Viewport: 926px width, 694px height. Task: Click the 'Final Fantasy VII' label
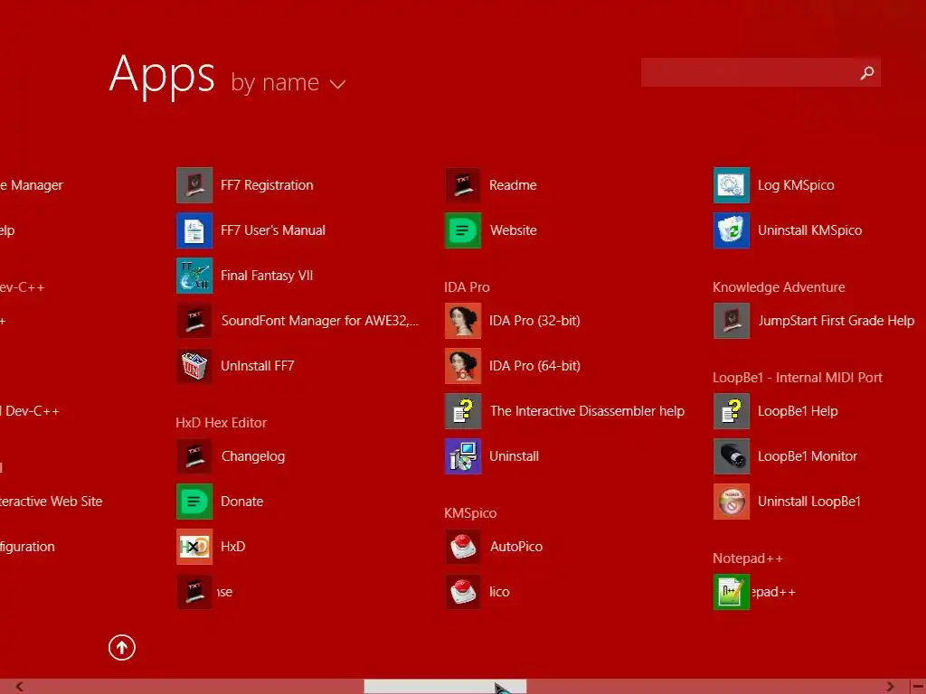click(x=267, y=276)
